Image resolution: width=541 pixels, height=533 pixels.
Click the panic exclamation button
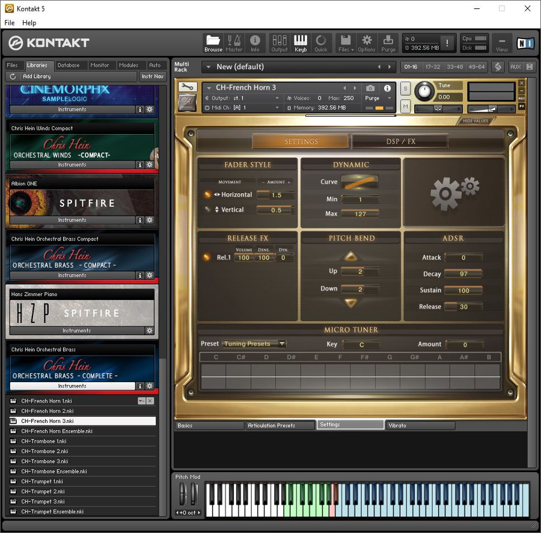coord(447,43)
